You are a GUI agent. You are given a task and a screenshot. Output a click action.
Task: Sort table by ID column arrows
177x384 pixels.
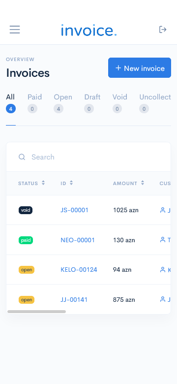[71, 183]
